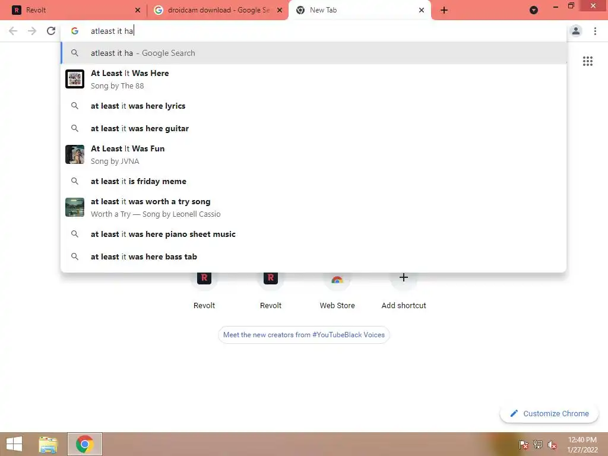Open the Web Store shortcut
Screen dimensions: 608x456
337,290
